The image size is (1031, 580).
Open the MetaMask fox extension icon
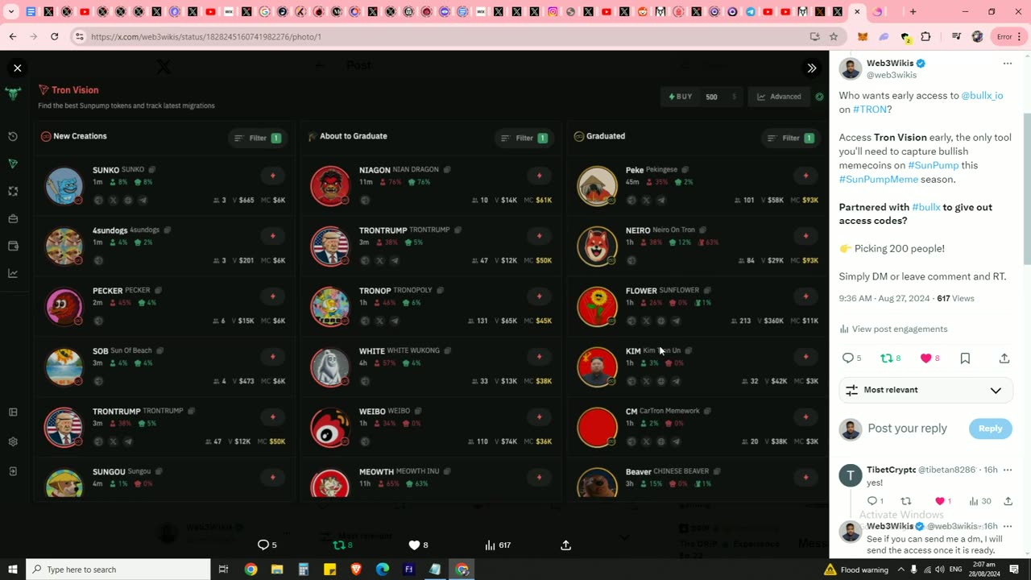(863, 36)
